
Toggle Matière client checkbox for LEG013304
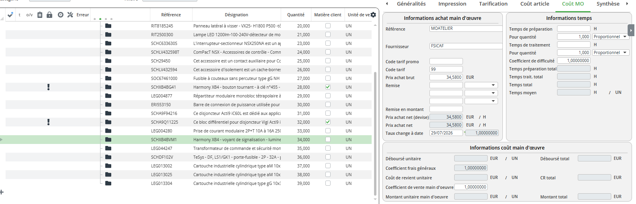point(328,183)
